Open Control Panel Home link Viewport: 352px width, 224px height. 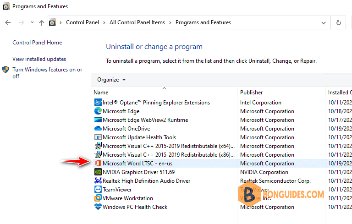[37, 43]
